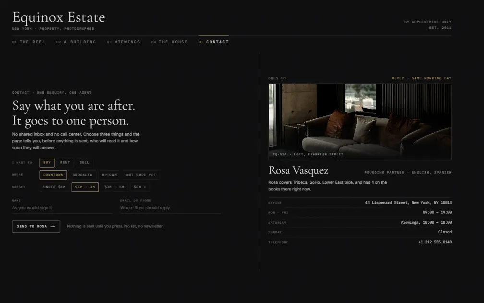484x303 pixels.
Task: Click the Sunday Closed value
Action: 445,232
